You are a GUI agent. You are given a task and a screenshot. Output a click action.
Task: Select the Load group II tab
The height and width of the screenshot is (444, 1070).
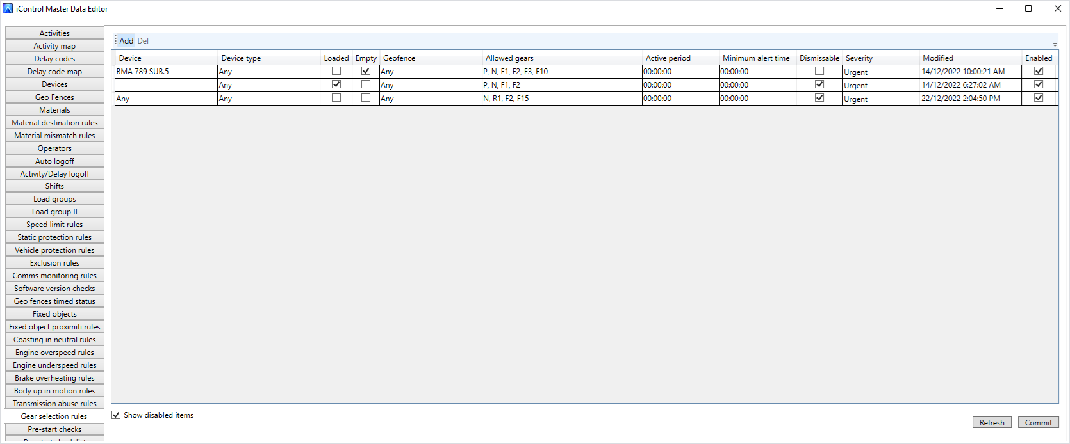coord(54,212)
